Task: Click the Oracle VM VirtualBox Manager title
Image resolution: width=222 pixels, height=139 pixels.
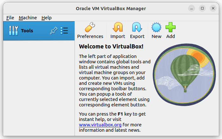Action: point(111,9)
